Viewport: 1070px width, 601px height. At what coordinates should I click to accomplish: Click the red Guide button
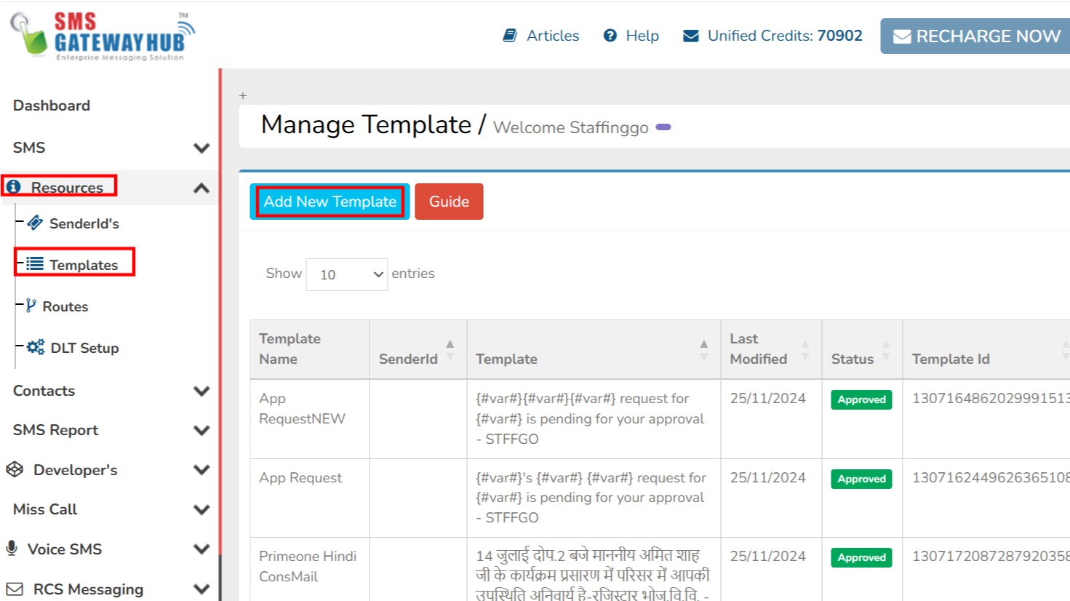click(449, 202)
